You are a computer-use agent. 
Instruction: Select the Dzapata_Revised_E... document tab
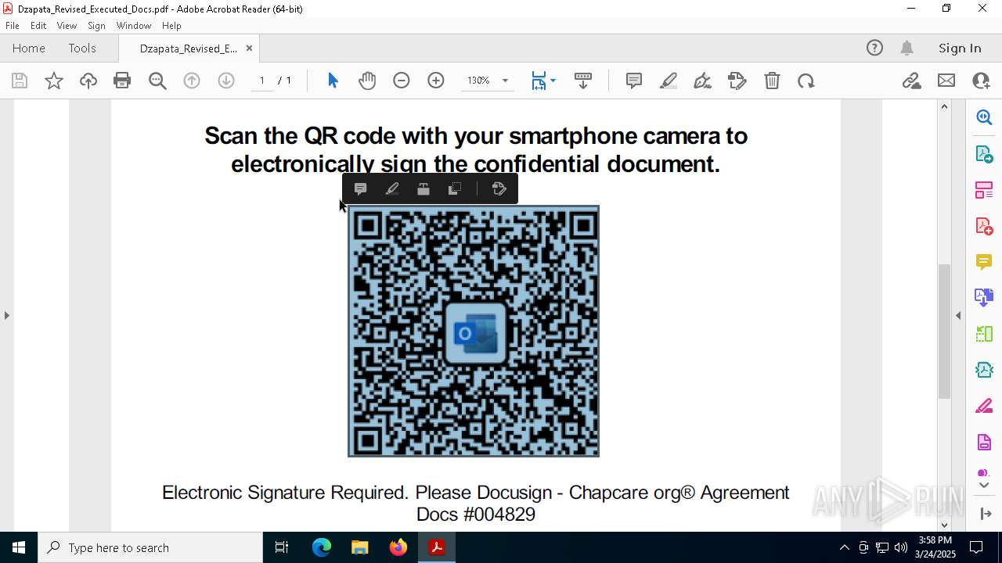[x=189, y=48]
